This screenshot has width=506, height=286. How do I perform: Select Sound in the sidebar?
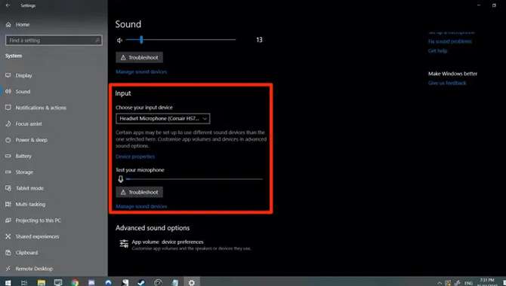(x=18, y=92)
